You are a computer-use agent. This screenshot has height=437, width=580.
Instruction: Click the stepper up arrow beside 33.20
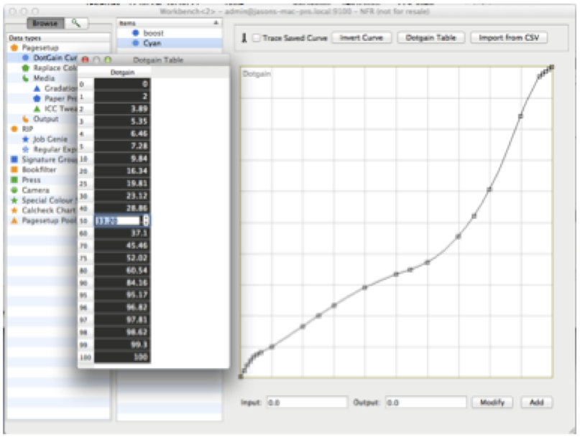point(146,217)
